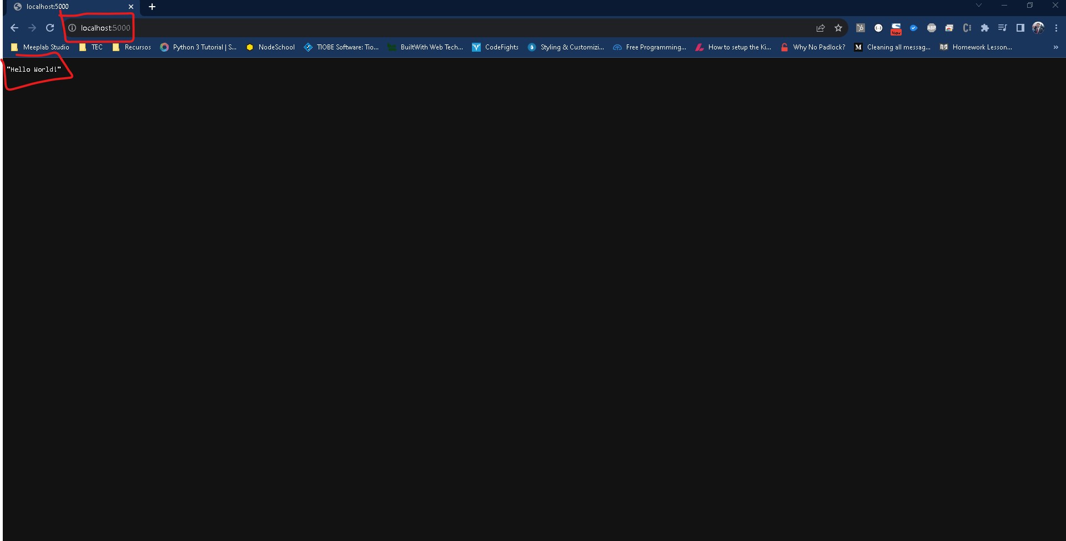The height and width of the screenshot is (541, 1066).
Task: Go back to the previous page
Action: [x=14, y=28]
